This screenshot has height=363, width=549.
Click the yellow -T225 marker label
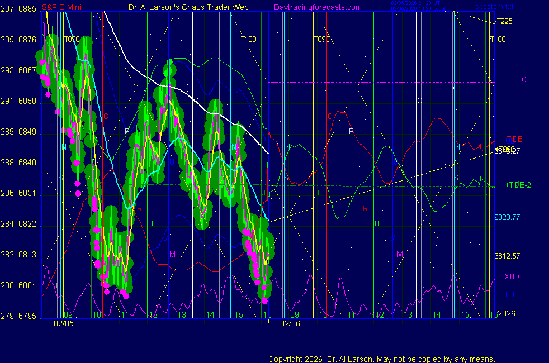pos(503,22)
